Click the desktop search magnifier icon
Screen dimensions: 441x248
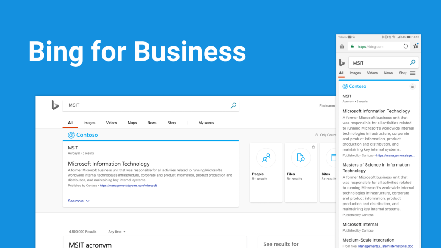tap(233, 105)
